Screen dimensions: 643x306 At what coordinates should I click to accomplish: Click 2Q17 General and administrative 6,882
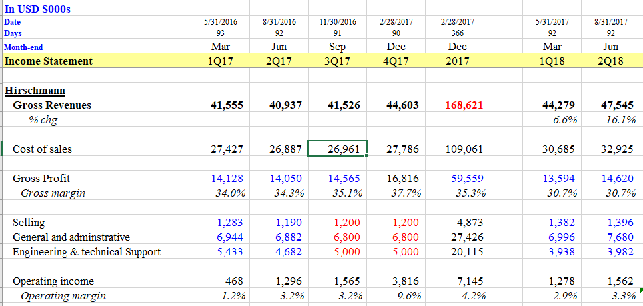(288, 237)
